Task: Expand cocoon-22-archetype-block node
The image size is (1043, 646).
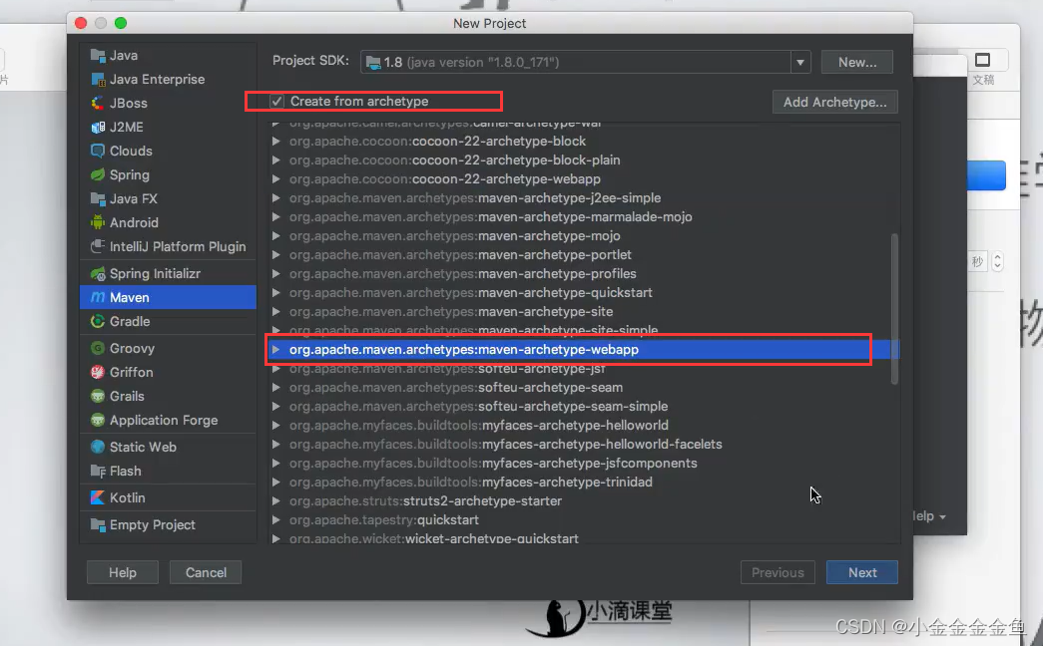Action: point(276,141)
